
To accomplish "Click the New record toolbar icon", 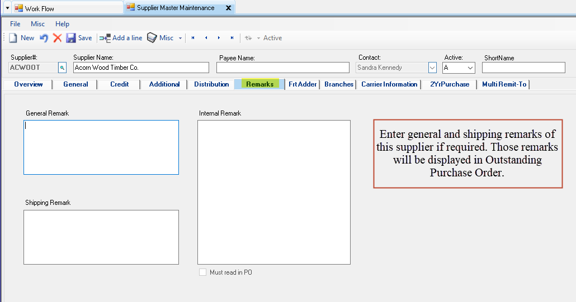I will click(x=13, y=38).
